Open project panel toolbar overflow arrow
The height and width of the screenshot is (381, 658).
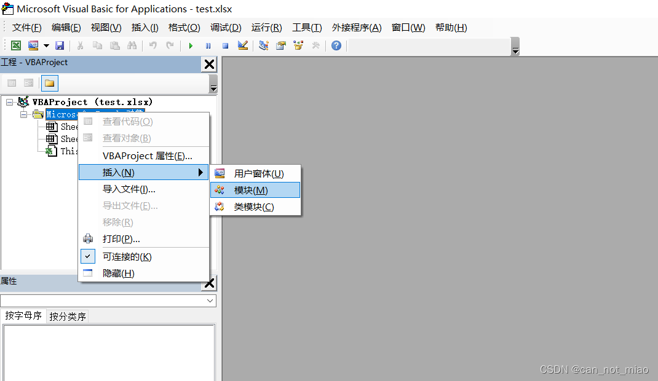click(x=213, y=84)
